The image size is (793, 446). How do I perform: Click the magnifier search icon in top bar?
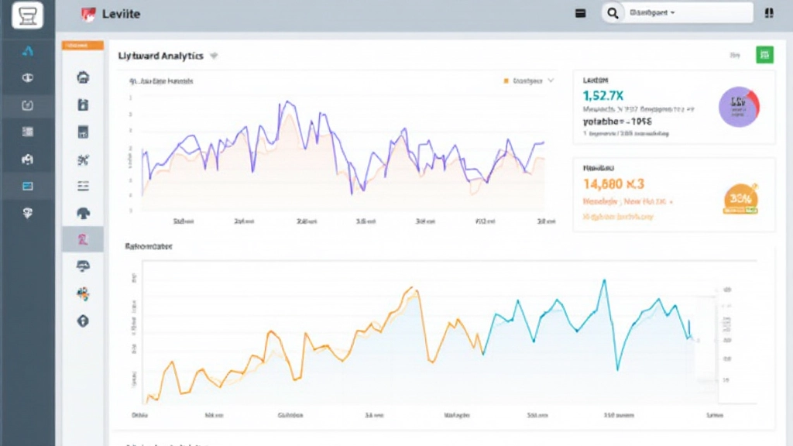(613, 13)
